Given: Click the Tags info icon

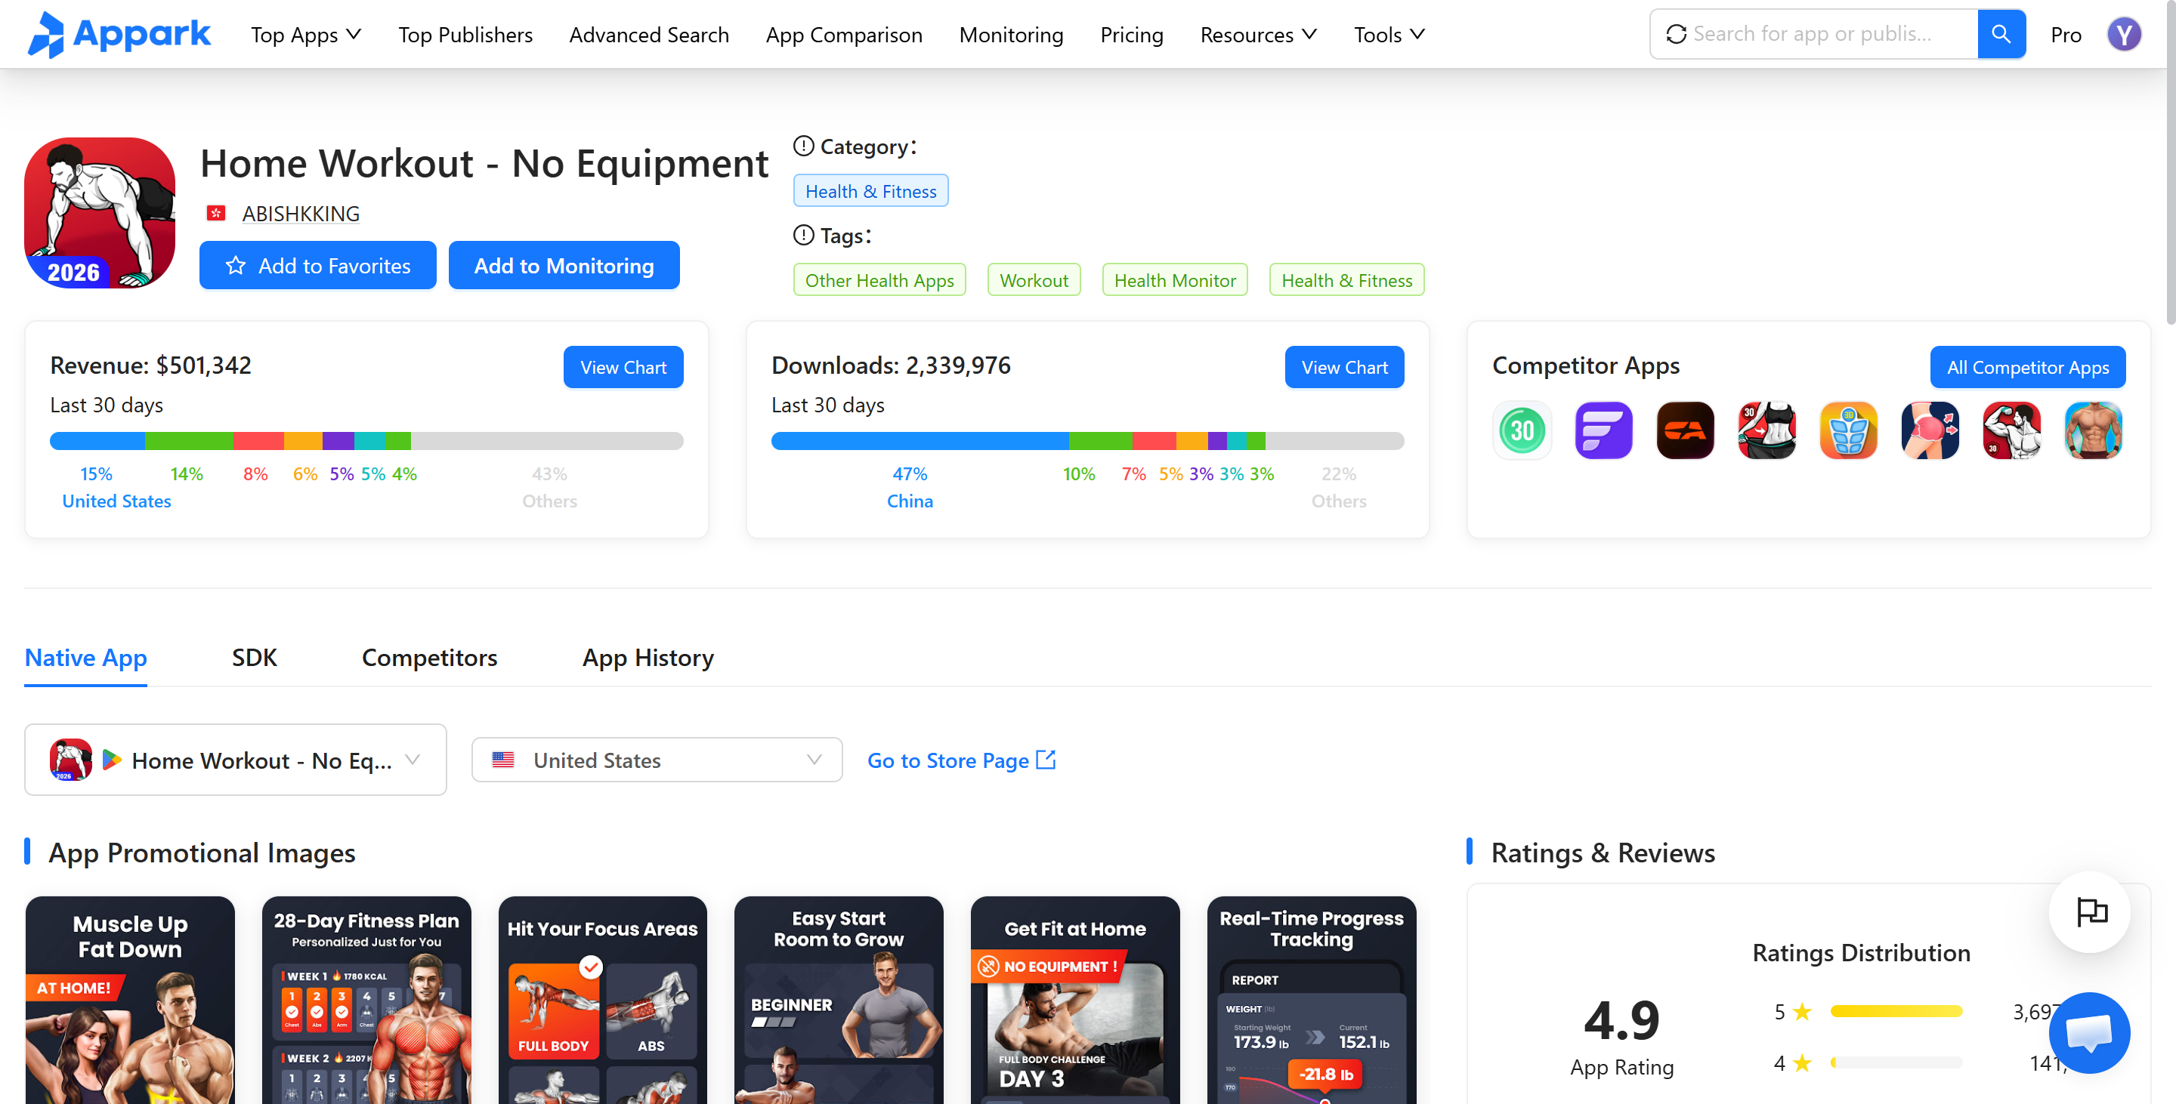Looking at the screenshot, I should click(803, 235).
